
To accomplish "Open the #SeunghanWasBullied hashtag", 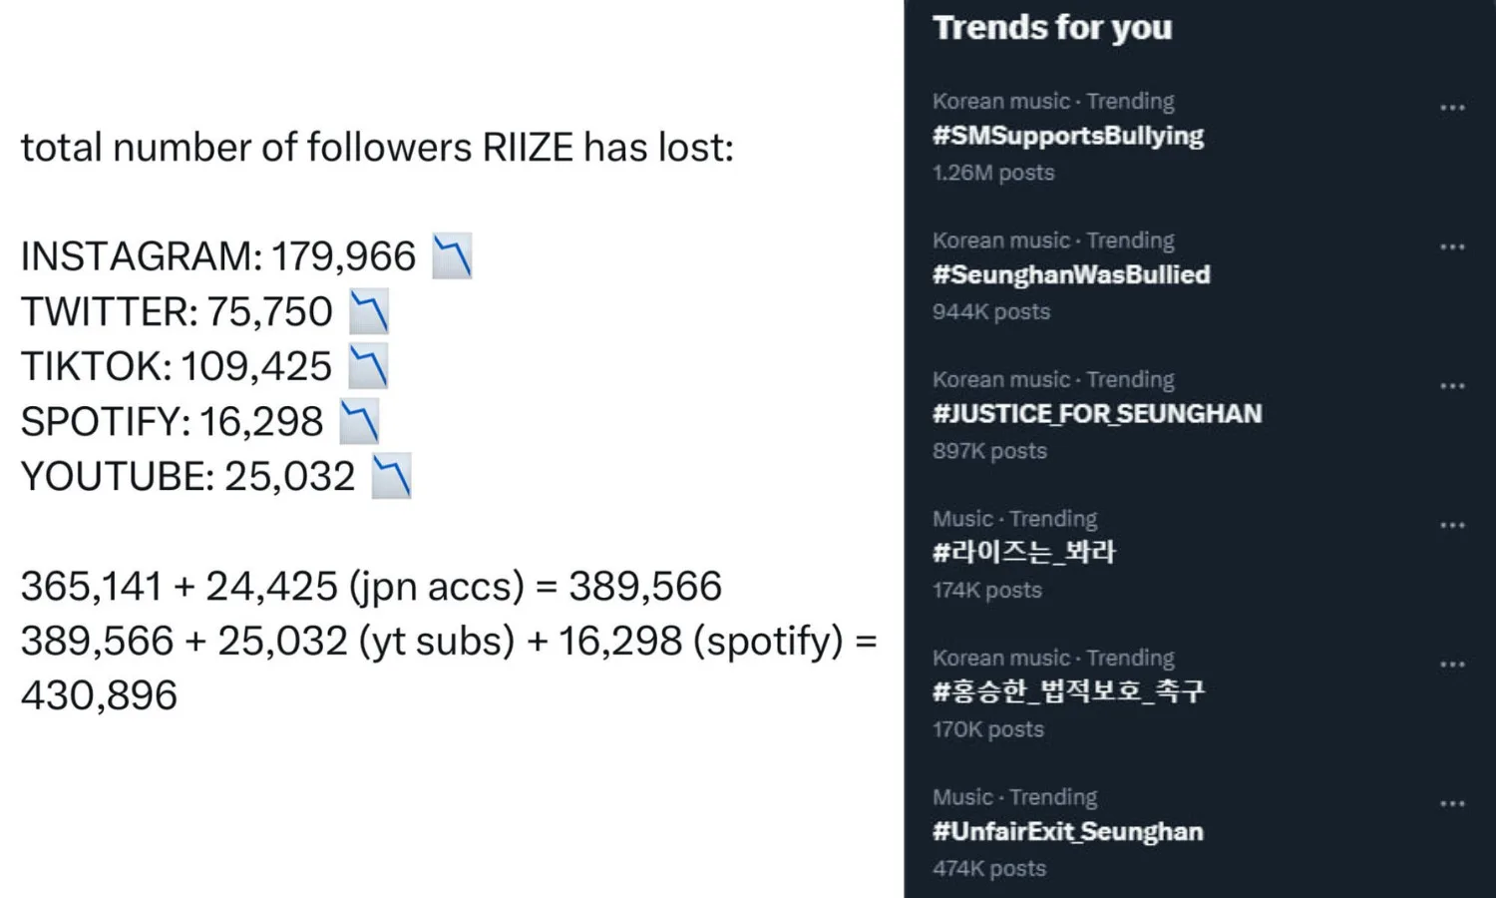I will point(1071,275).
